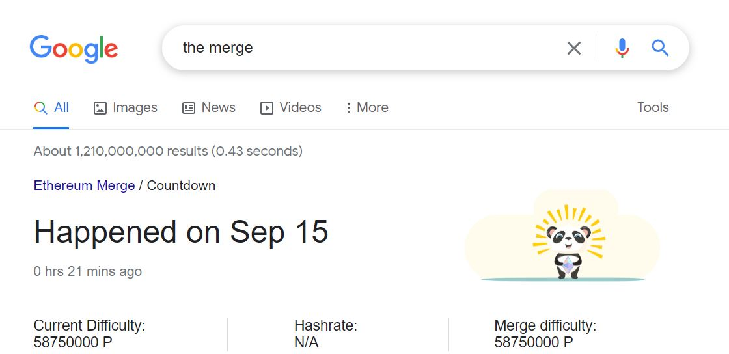Click the Google logo

click(x=74, y=49)
